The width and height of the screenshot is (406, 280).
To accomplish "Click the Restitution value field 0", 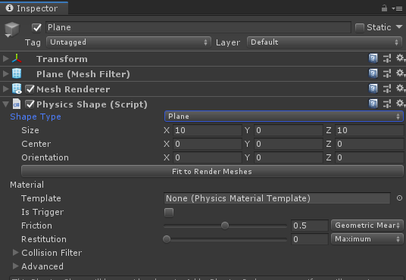I will tap(310, 239).
